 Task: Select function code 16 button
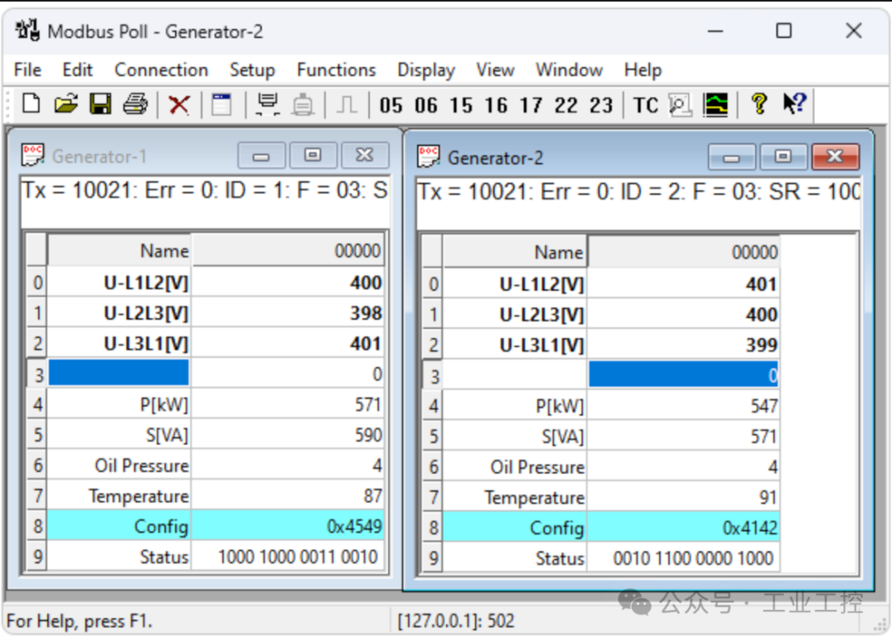[496, 105]
